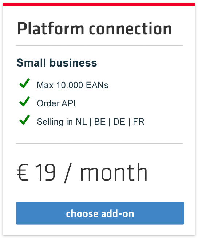
Task: Click the divider line above the price
Action: tap(99, 144)
